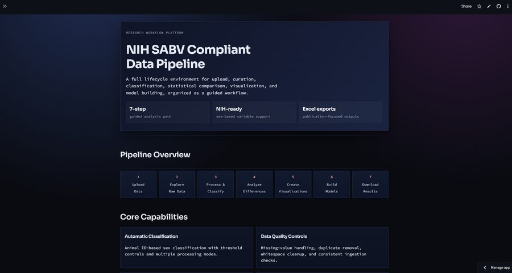Image resolution: width=512 pixels, height=273 pixels.
Task: Select step 5 Create Visualizations card
Action: tap(293, 184)
